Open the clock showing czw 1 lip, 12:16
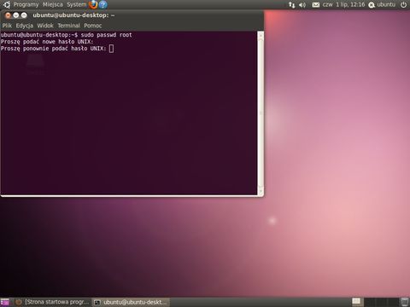 point(343,4)
